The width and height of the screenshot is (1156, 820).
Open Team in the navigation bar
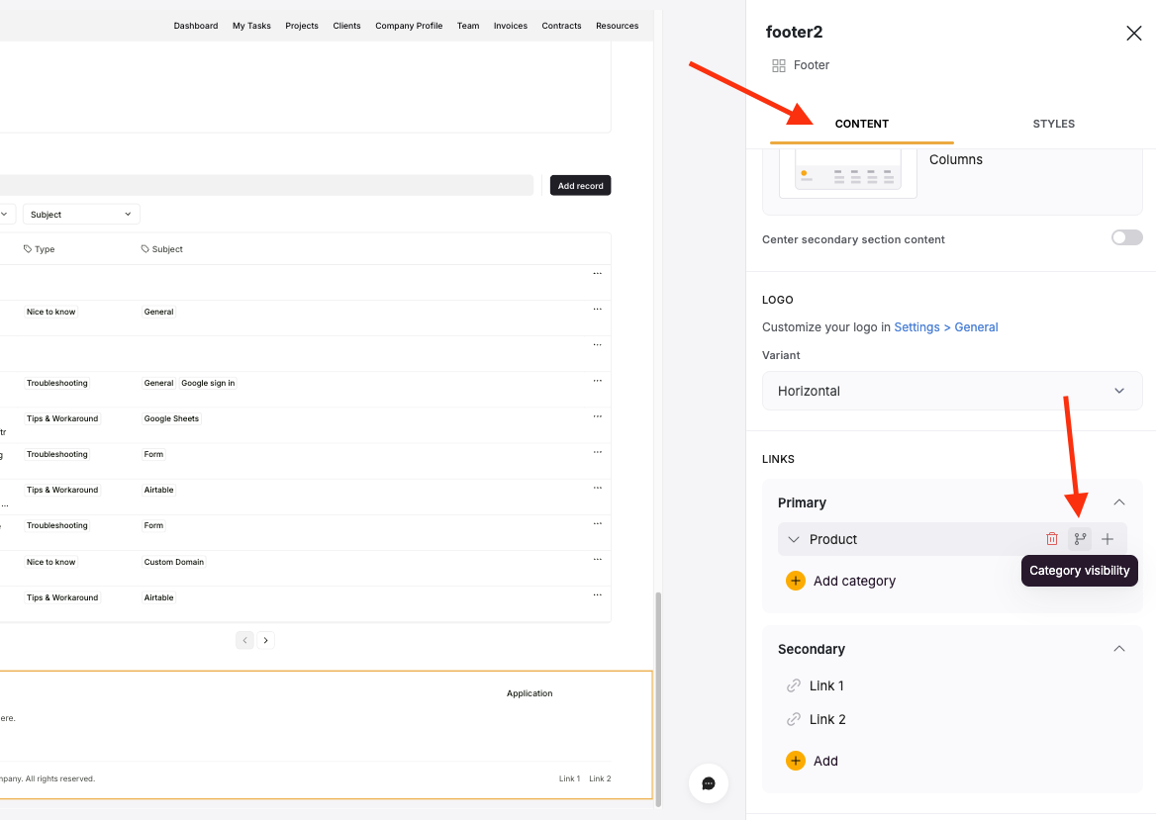pos(468,26)
